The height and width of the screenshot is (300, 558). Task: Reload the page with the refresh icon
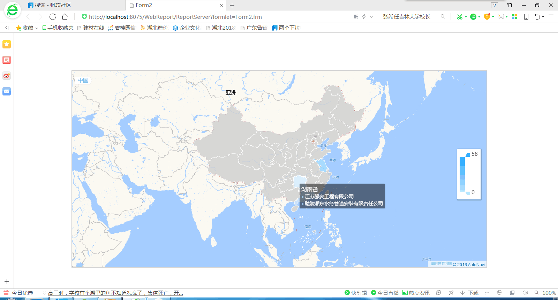click(x=53, y=17)
